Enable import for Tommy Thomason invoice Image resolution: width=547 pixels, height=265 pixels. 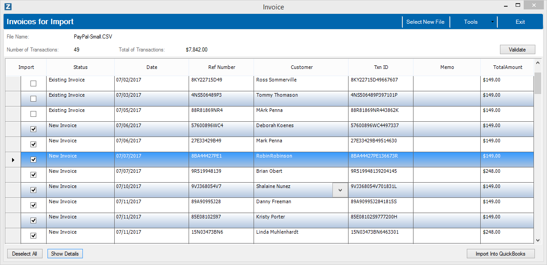33,99
